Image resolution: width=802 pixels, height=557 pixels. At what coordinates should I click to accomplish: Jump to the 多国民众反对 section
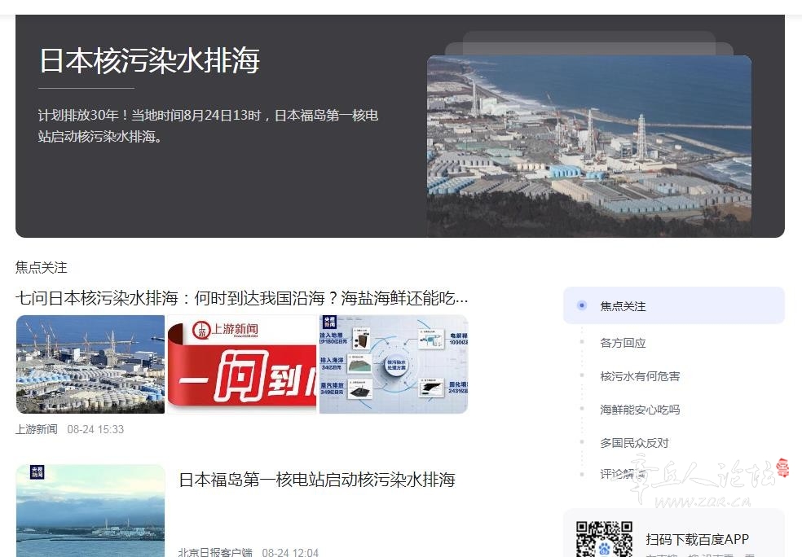(634, 443)
